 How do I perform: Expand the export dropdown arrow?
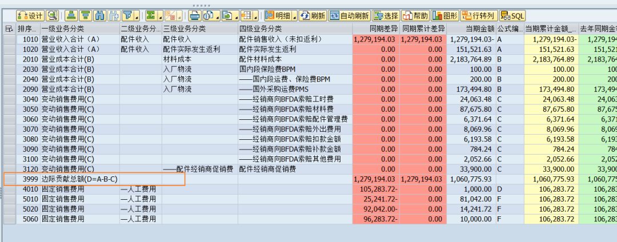237,16
